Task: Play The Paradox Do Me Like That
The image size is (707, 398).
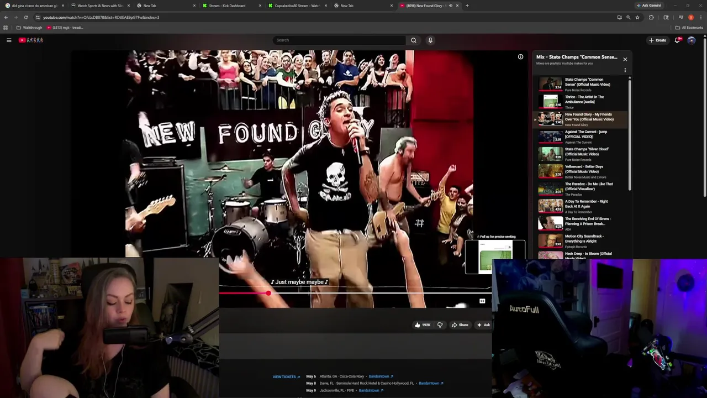Action: coord(580,188)
